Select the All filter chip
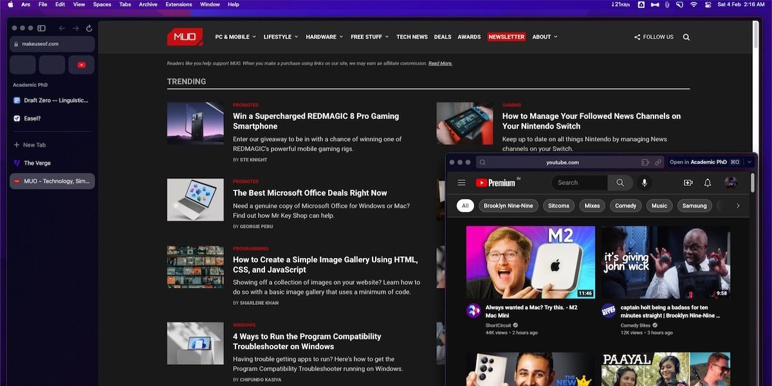Viewport: 772px width, 386px height. (466, 206)
